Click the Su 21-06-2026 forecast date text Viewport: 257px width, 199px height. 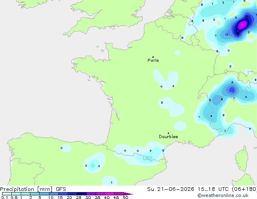pos(171,189)
